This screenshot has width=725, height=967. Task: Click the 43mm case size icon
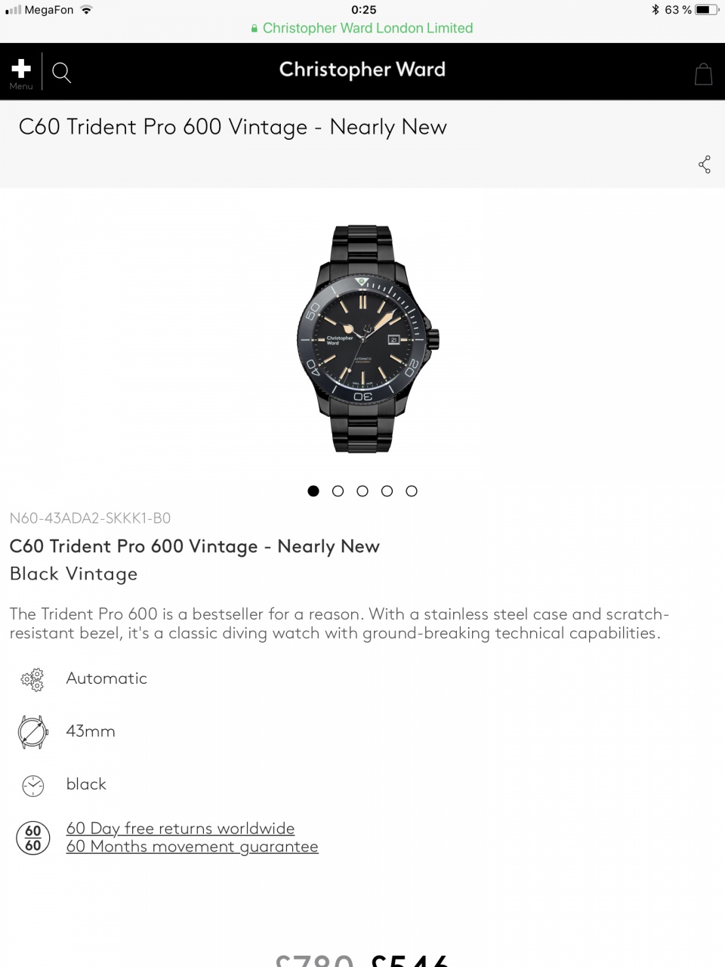pos(32,731)
